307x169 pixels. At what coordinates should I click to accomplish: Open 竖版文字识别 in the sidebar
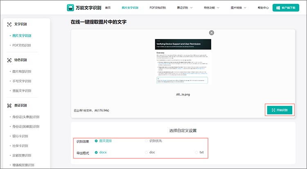(x=22, y=90)
